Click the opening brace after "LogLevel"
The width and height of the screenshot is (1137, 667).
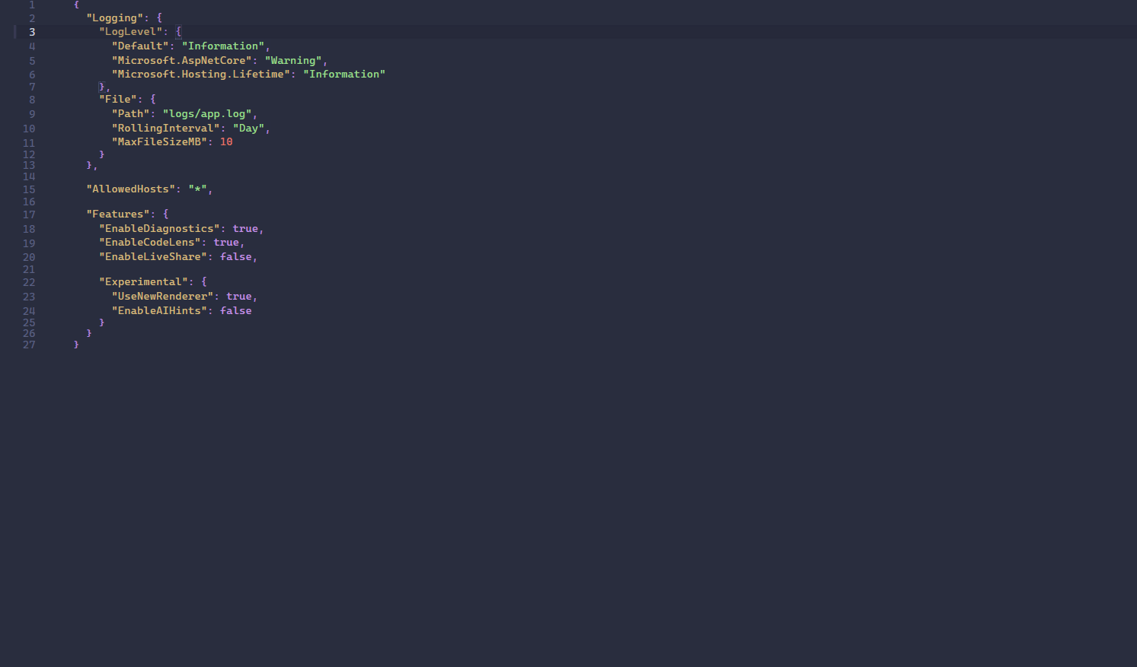(179, 31)
